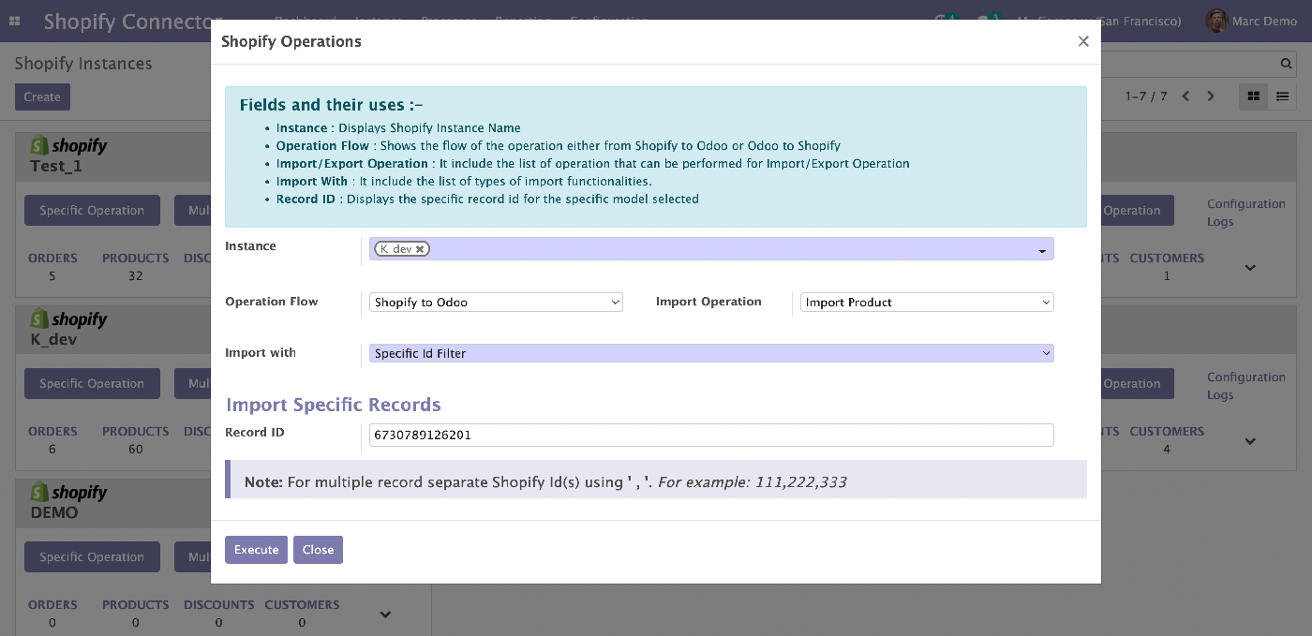Screen dimensions: 1312x636
Task: Close the Shopify Operations dialog with X
Action: (x=1083, y=41)
